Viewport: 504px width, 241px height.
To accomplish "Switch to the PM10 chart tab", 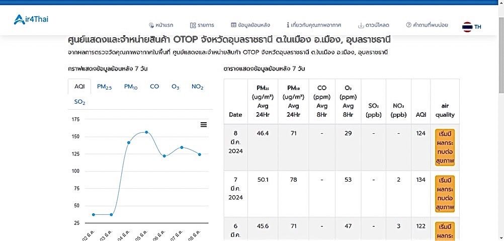I will click(131, 87).
